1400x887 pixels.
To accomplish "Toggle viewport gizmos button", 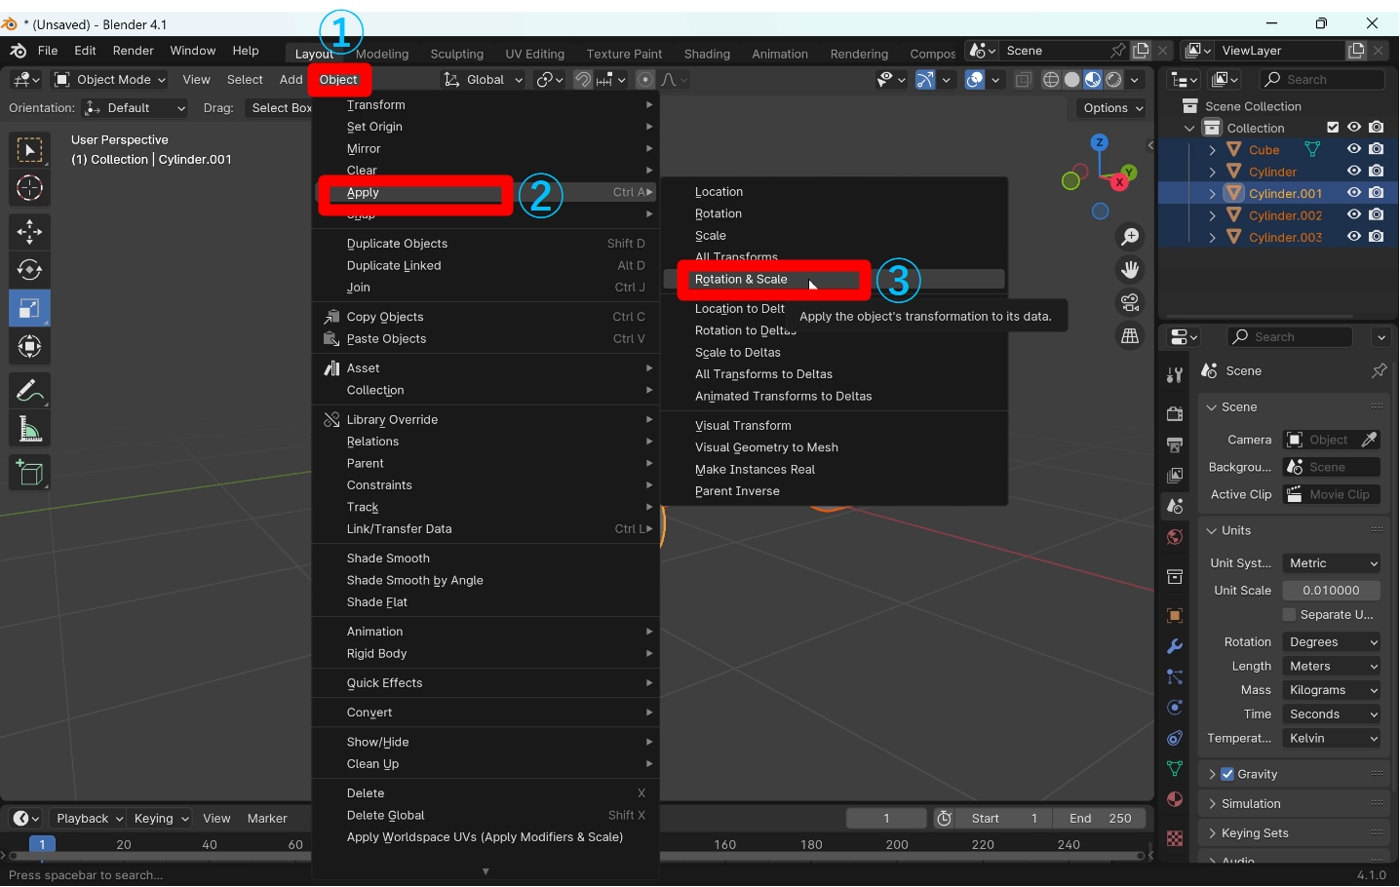I will pyautogui.click(x=925, y=80).
